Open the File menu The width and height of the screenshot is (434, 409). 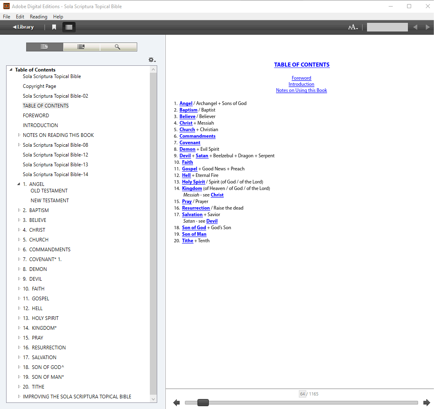tap(7, 17)
